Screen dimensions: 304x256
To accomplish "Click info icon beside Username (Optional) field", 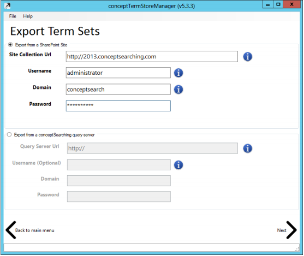I will 178,165.
